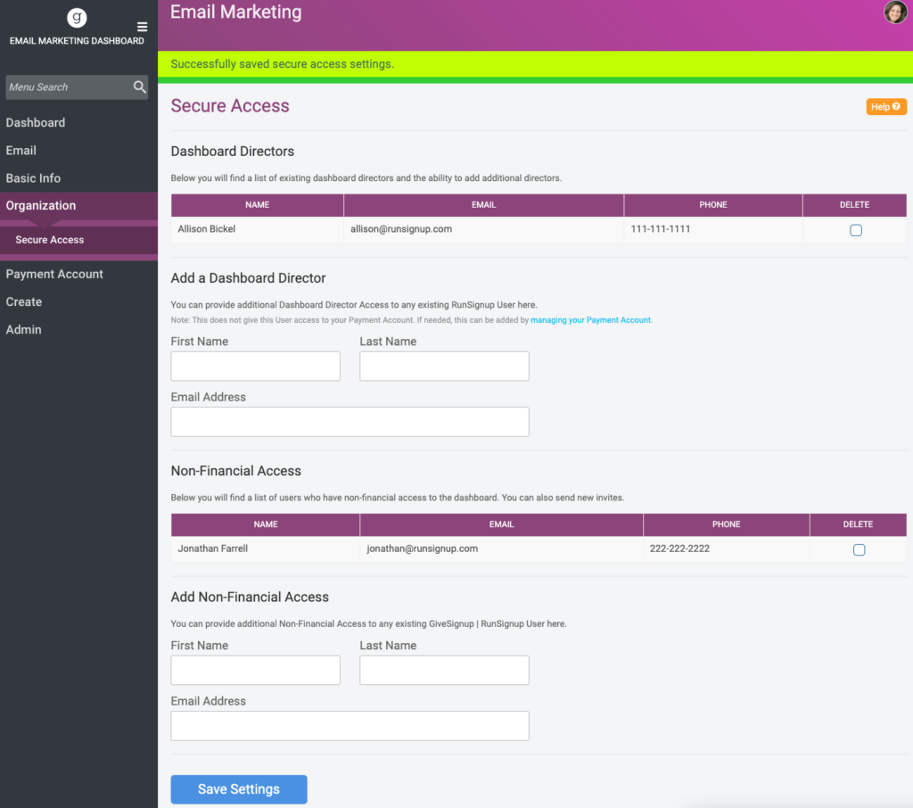
Task: Check delete box for Allison Bickel
Action: pyautogui.click(x=855, y=230)
